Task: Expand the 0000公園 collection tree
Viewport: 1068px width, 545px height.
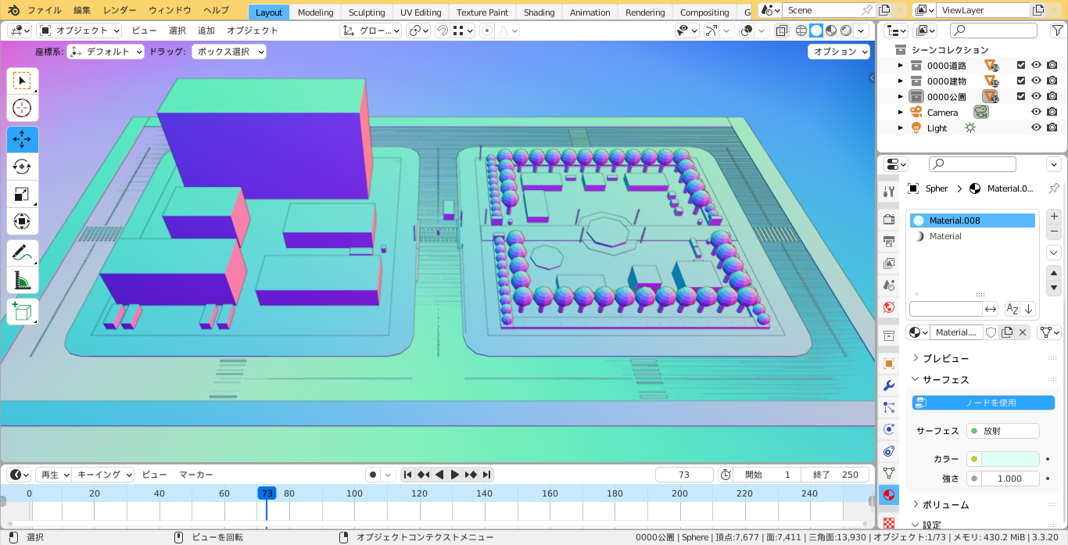Action: (x=901, y=97)
